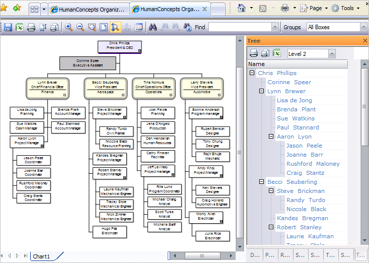The height and width of the screenshot is (263, 369).
Task: Click into the Find text field
Action: 240,27
